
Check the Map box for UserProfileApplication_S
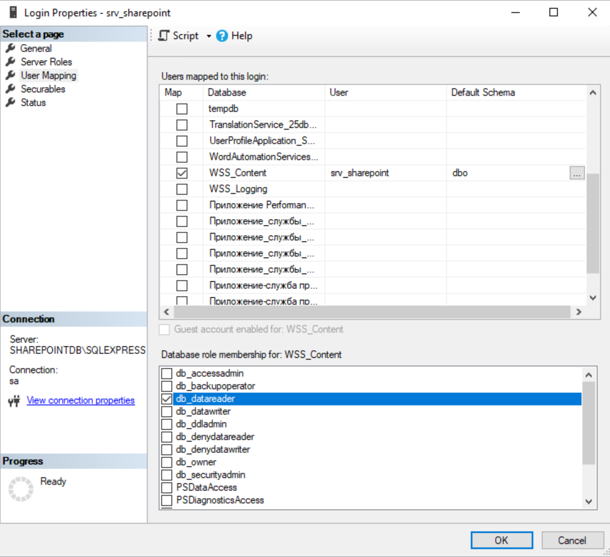(x=182, y=141)
